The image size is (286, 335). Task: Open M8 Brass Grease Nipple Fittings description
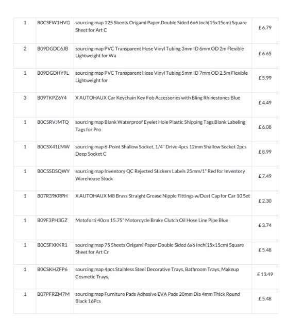click(162, 196)
